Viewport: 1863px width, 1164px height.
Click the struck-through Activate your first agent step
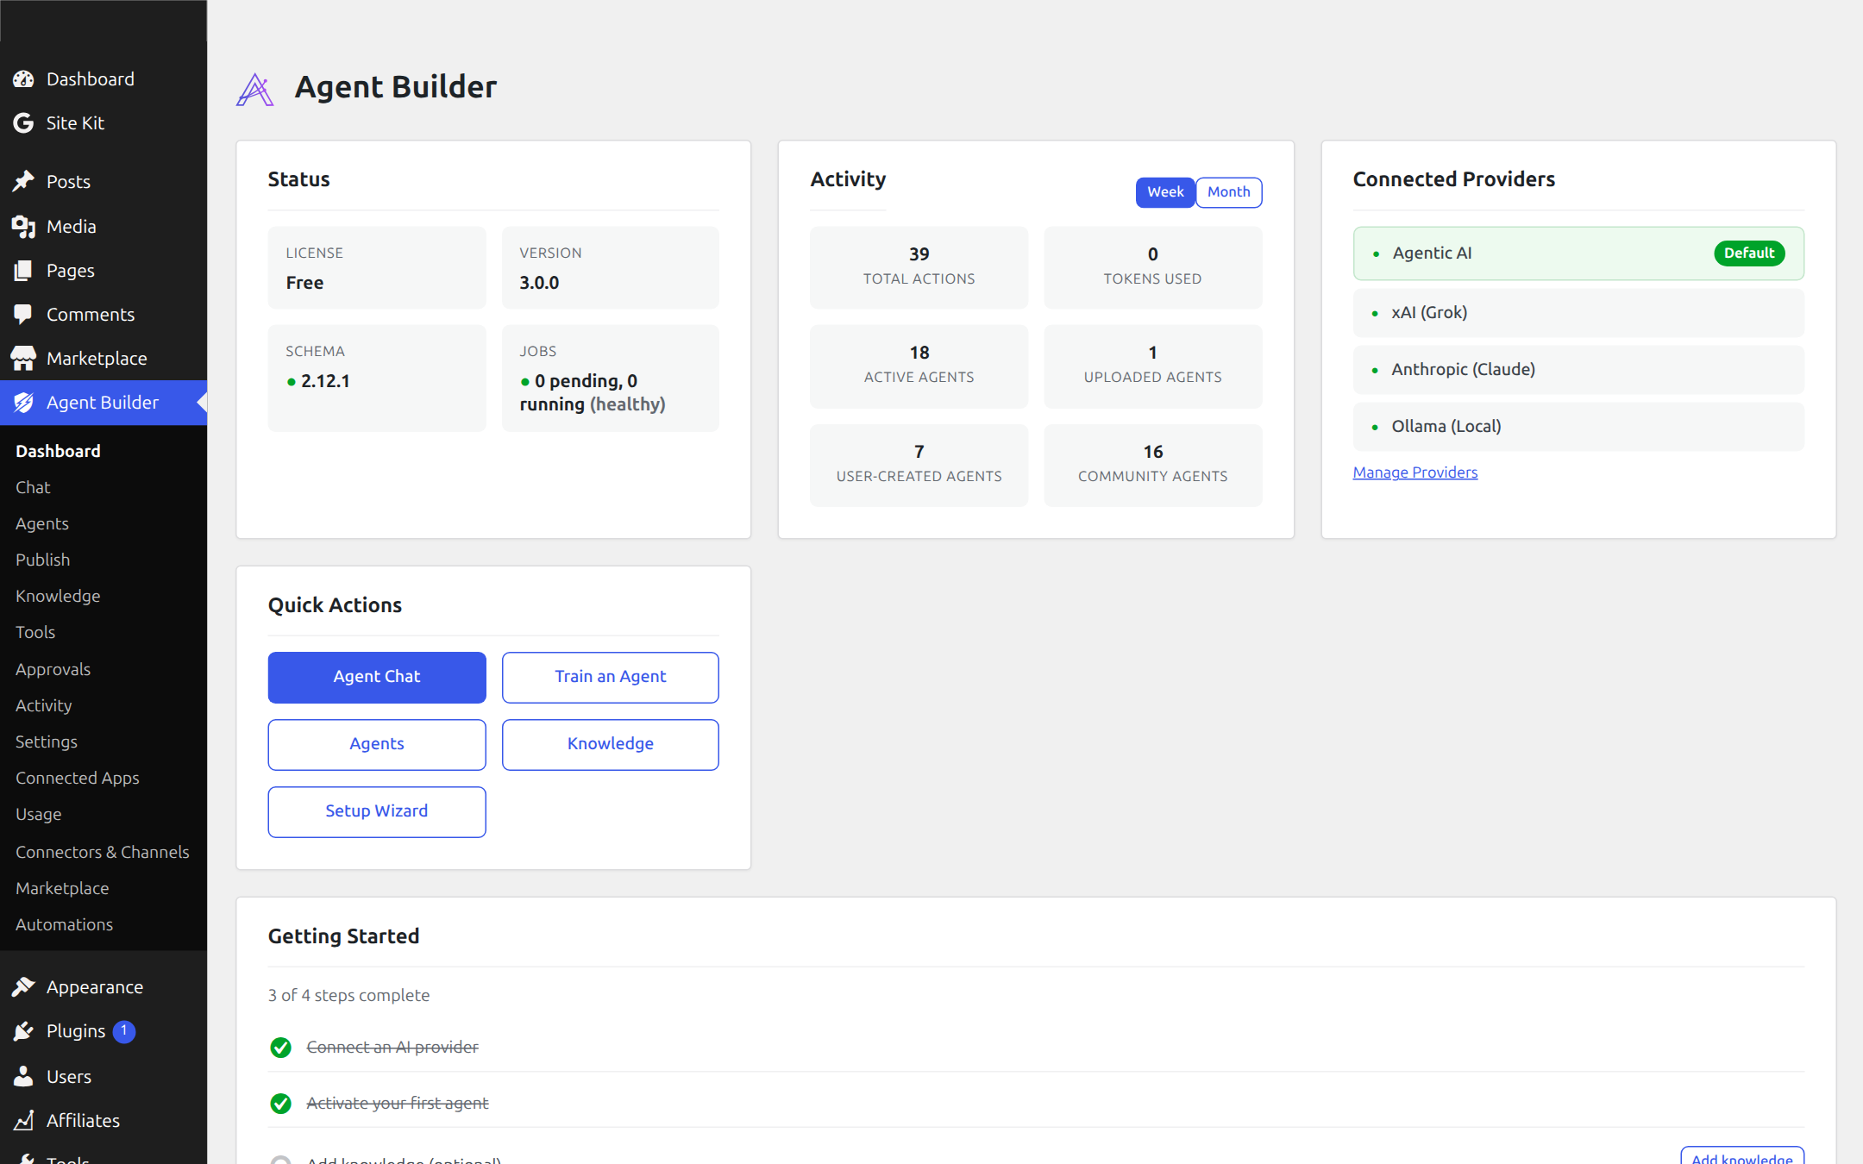[x=398, y=1104]
